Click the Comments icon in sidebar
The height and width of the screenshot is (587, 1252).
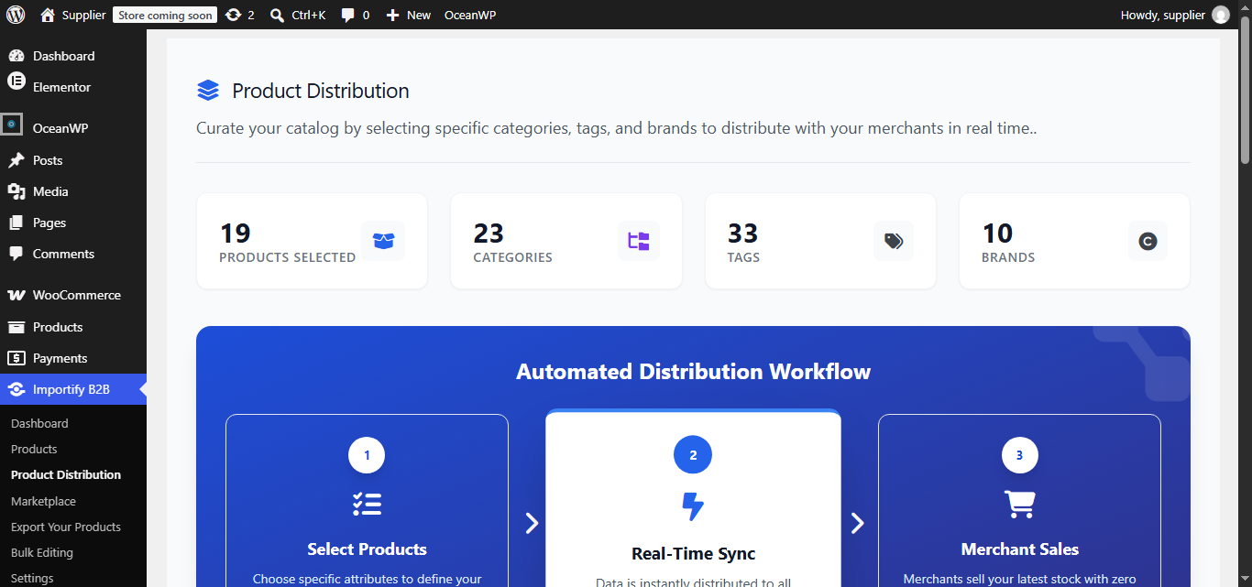16,254
